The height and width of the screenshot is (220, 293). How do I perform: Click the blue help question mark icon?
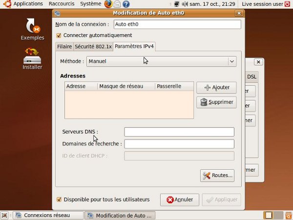click(x=127, y=4)
